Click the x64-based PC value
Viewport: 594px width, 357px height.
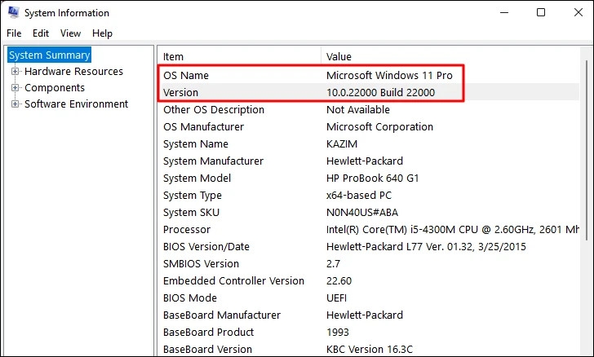click(359, 196)
